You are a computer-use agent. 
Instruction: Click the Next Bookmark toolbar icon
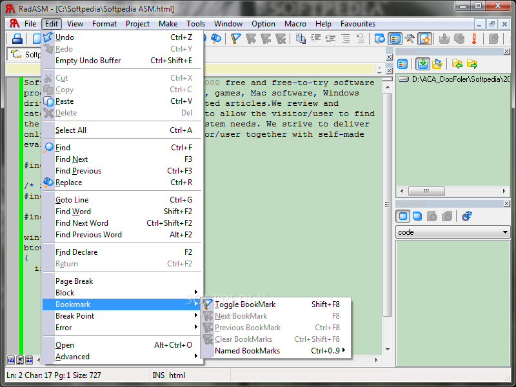tap(250, 39)
